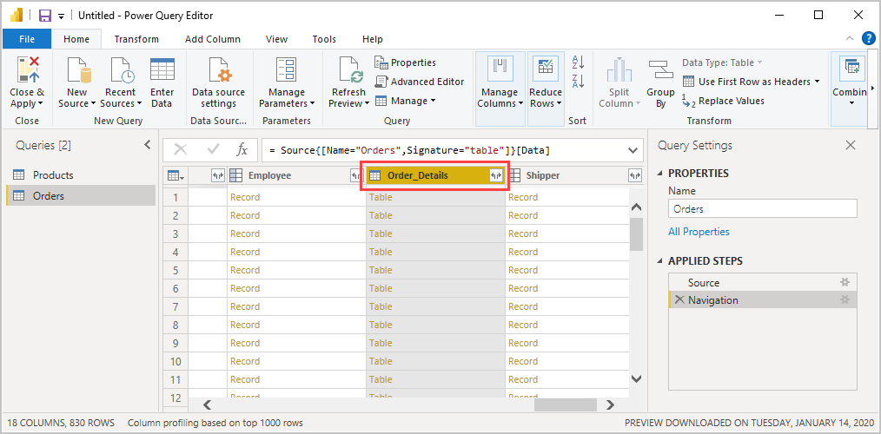This screenshot has width=881, height=434.
Task: Open the Help question mark icon
Action: [x=868, y=38]
